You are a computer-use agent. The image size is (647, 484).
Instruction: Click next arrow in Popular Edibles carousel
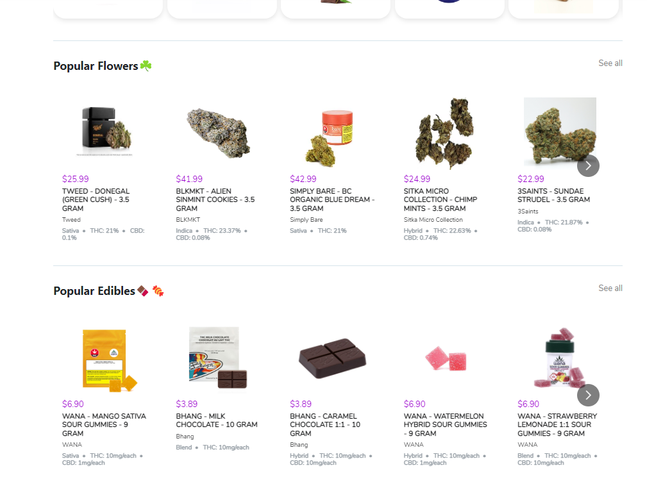(x=588, y=396)
